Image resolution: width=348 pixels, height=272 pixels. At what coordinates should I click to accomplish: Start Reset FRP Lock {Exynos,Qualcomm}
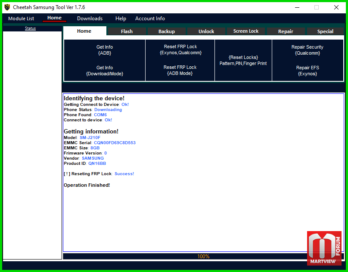pos(180,49)
